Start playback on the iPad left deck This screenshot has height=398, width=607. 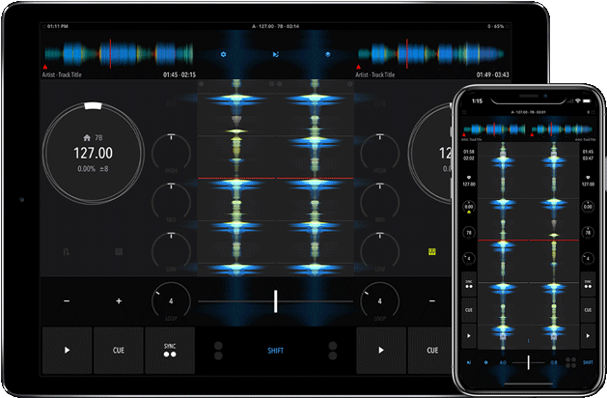coord(67,351)
